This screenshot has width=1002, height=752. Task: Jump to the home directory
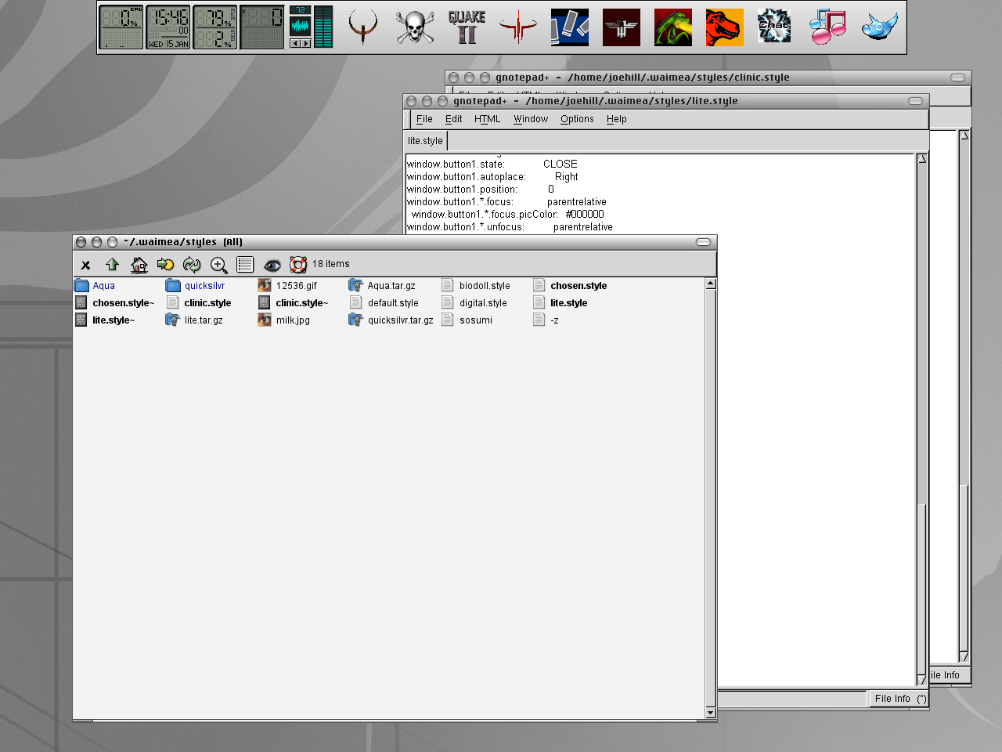pyautogui.click(x=139, y=265)
